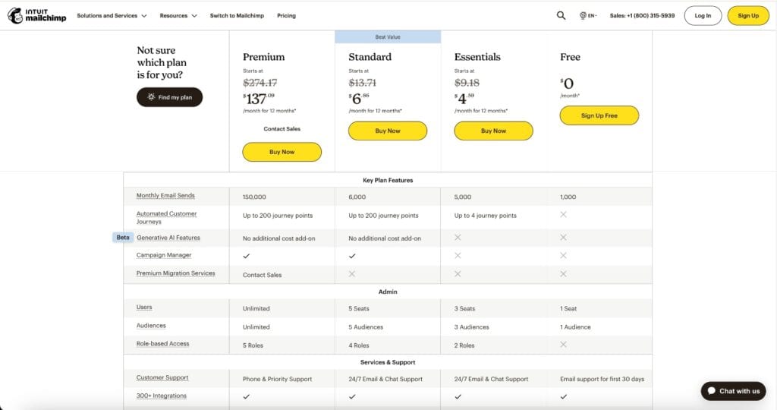777x410 pixels.
Task: Click Free 300+ Integrations checkmark
Action: tap(564, 396)
